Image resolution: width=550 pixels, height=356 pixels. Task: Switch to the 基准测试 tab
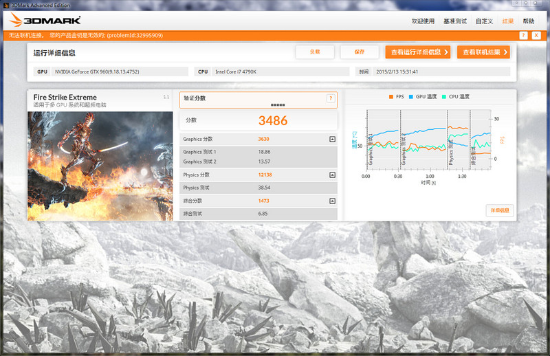(x=455, y=21)
